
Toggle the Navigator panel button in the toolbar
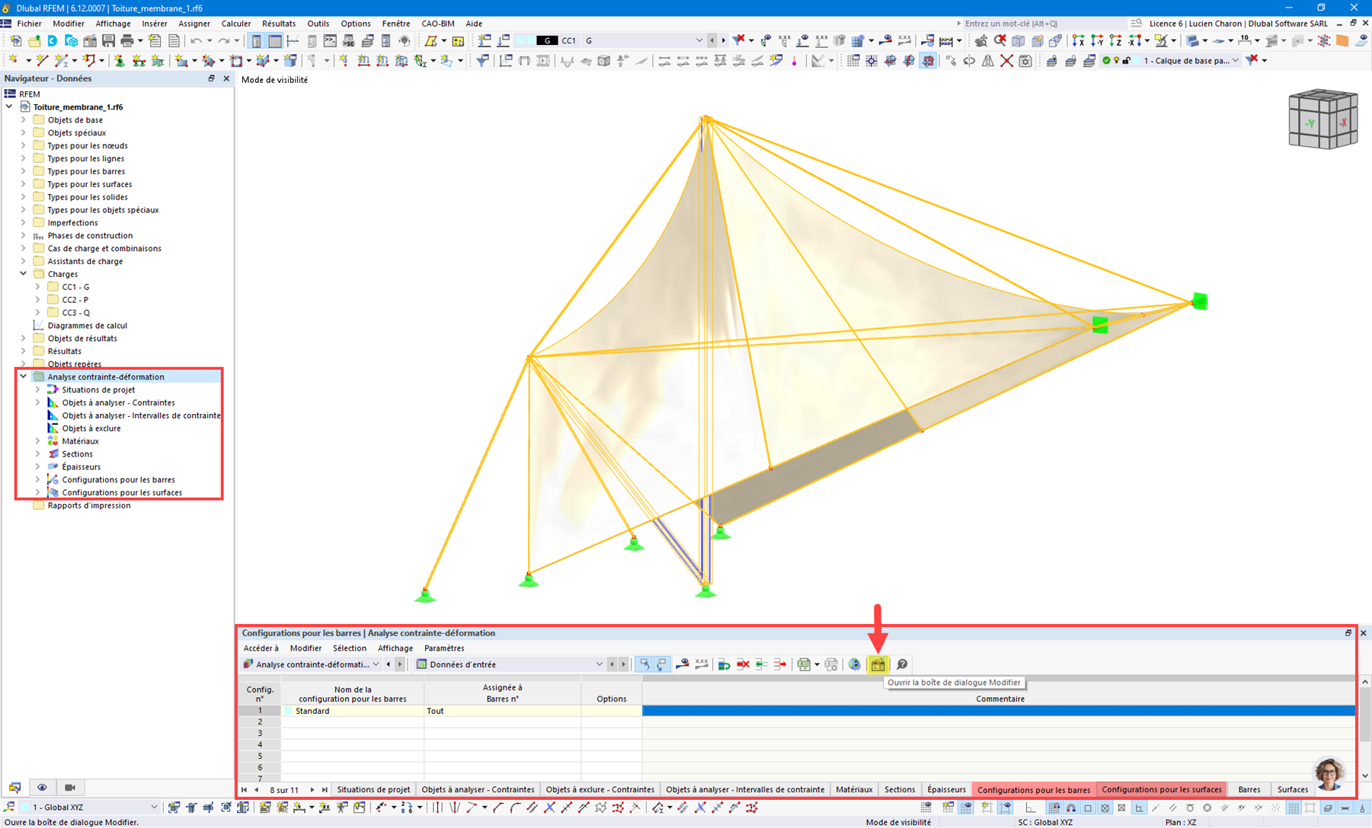click(257, 40)
